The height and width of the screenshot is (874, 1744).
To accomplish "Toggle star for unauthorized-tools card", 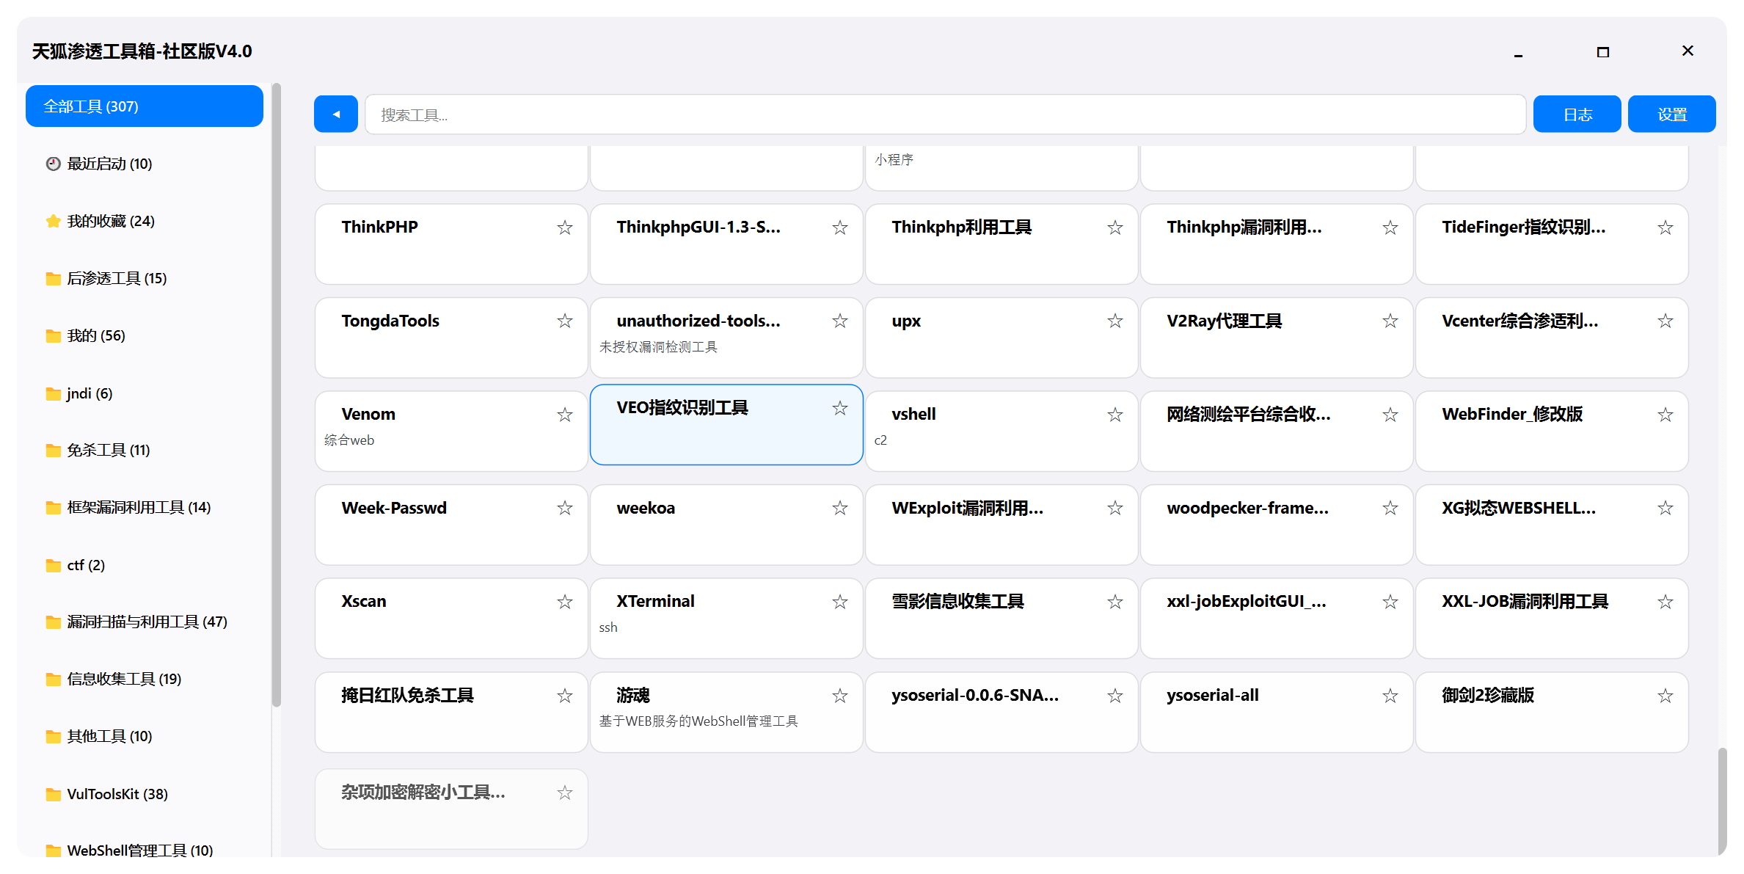I will click(x=839, y=321).
